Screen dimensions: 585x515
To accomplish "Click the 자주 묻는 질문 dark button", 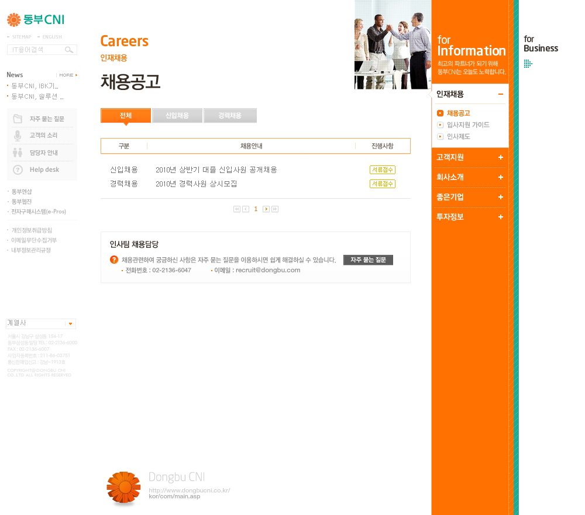I will pyautogui.click(x=368, y=260).
